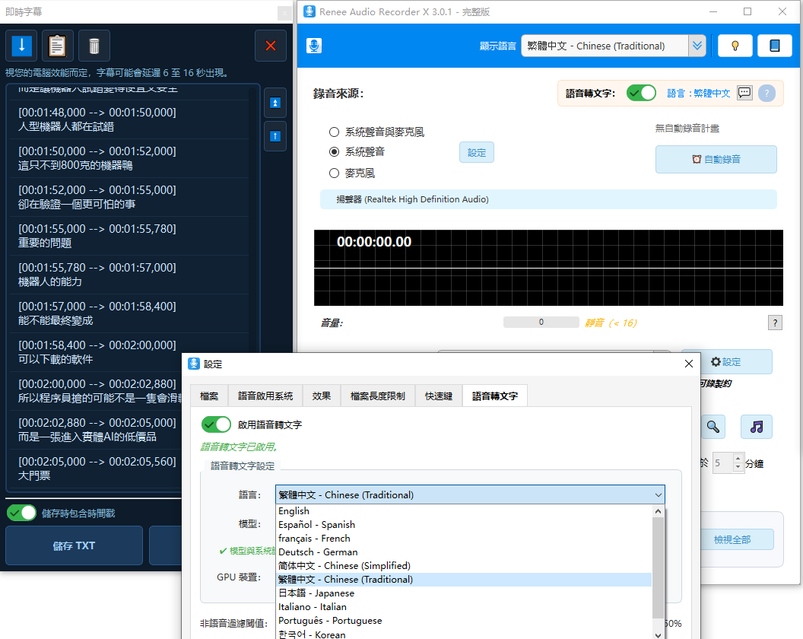Screen dimensions: 803x639
Task: Choose 한국어 - Korean from language list
Action: pos(464,634)
